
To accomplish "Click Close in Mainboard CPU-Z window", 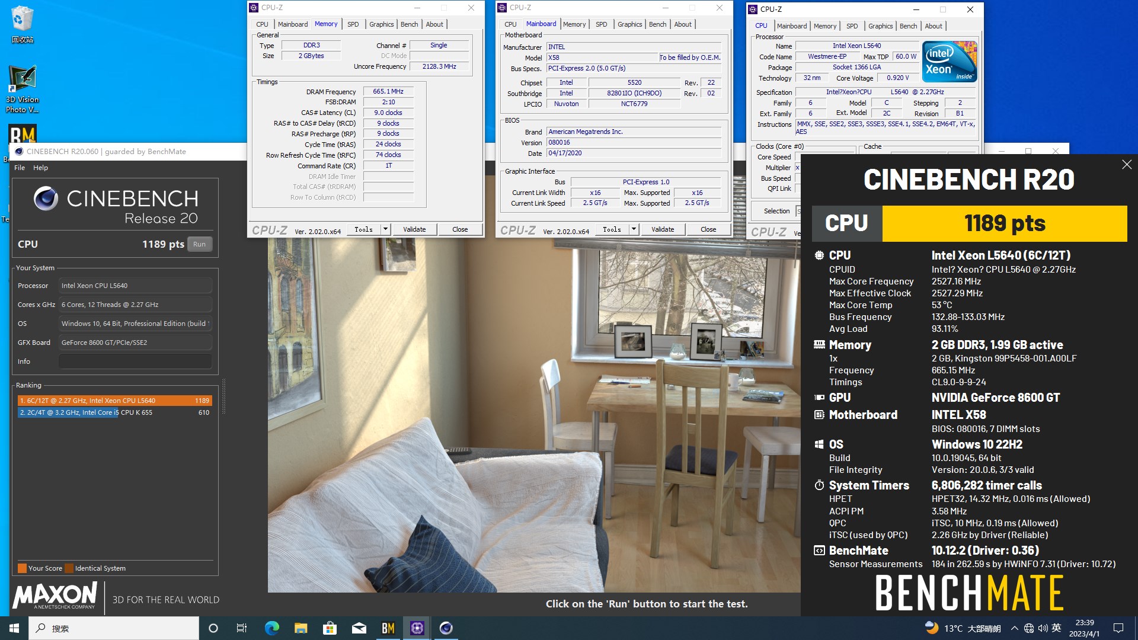I will tap(708, 229).
